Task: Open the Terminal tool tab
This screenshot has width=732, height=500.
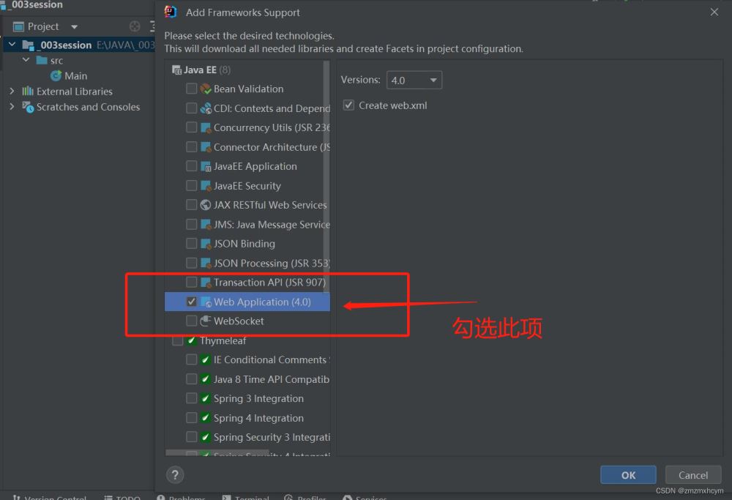Action: (246, 498)
